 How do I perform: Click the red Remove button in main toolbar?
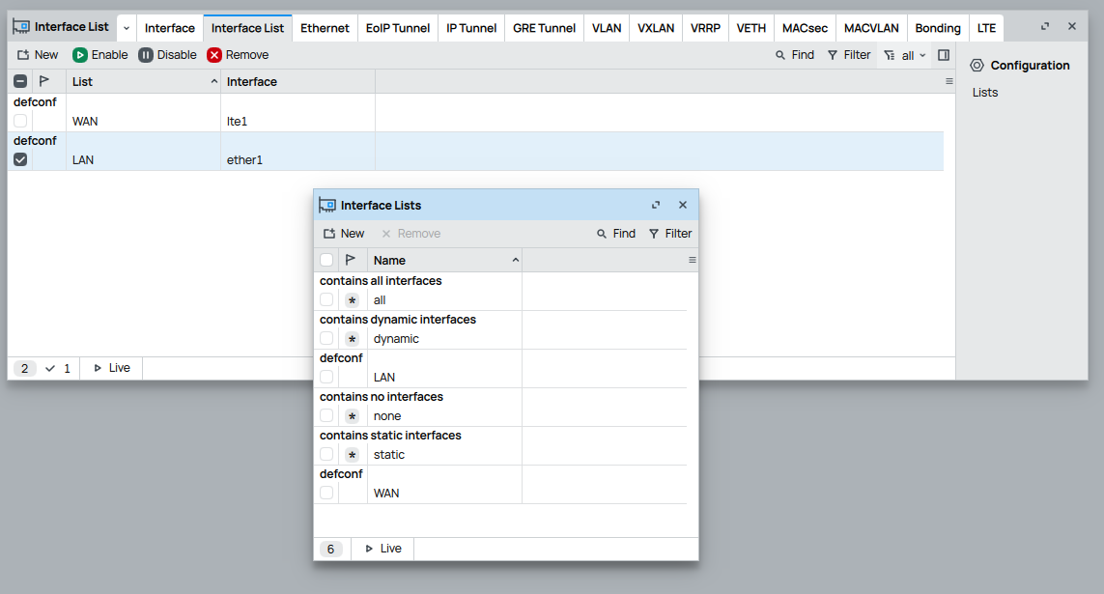click(238, 55)
